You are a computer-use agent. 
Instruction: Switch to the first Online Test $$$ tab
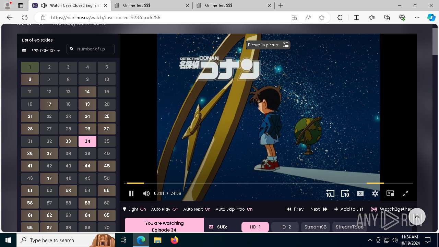152,5
